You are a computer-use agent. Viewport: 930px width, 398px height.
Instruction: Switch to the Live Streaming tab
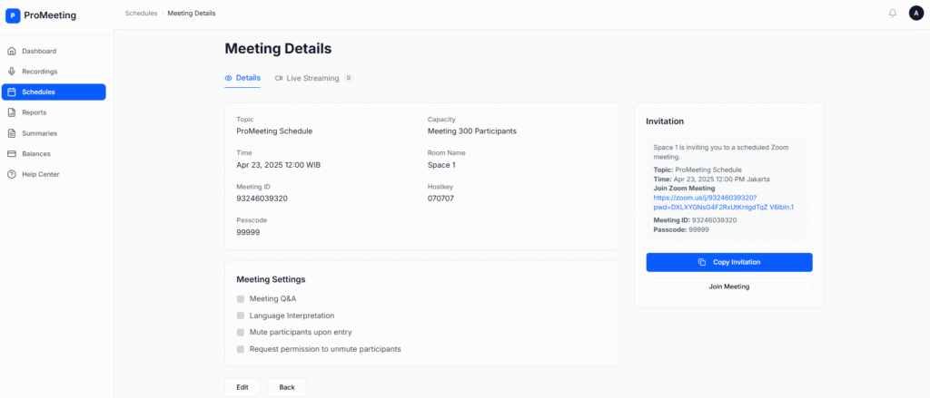tap(312, 78)
